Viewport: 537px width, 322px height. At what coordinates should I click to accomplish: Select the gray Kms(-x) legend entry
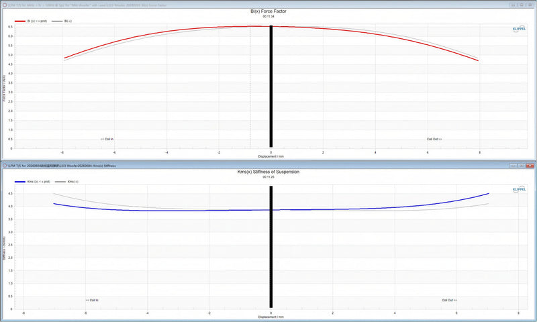click(x=66, y=182)
